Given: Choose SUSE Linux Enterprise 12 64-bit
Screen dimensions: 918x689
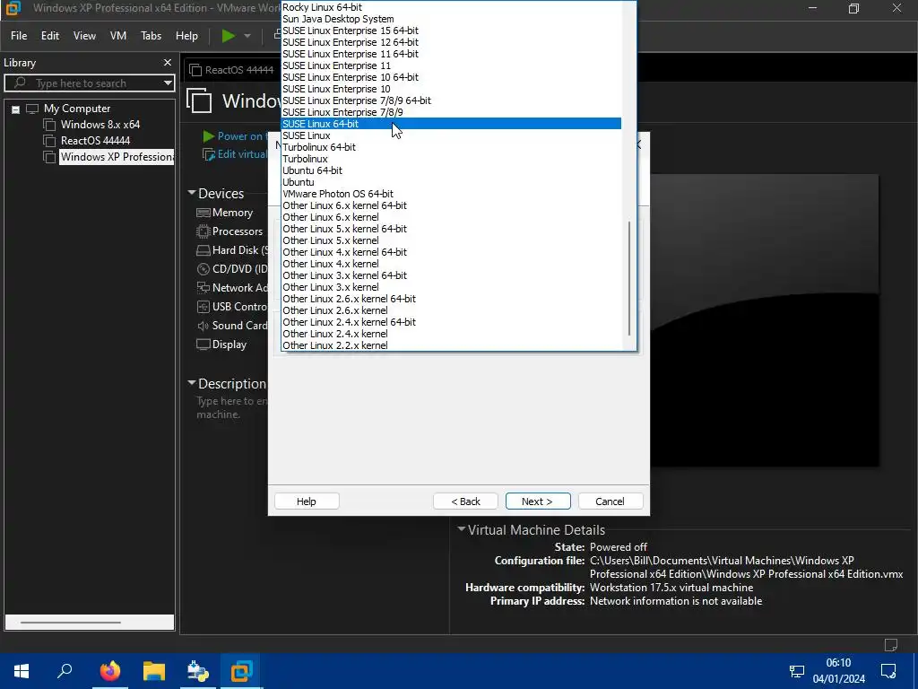Looking at the screenshot, I should [452, 42].
